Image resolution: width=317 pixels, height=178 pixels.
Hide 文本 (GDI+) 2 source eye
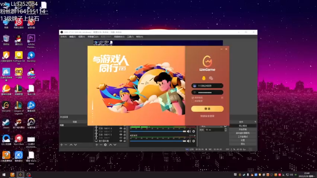[x=121, y=134]
